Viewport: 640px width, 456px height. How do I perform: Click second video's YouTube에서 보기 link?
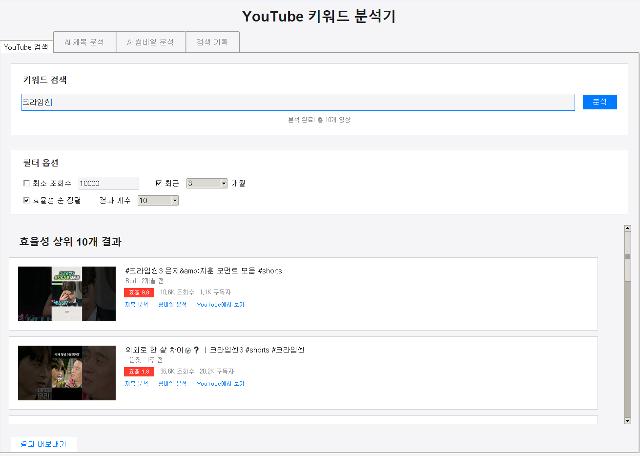(x=220, y=384)
